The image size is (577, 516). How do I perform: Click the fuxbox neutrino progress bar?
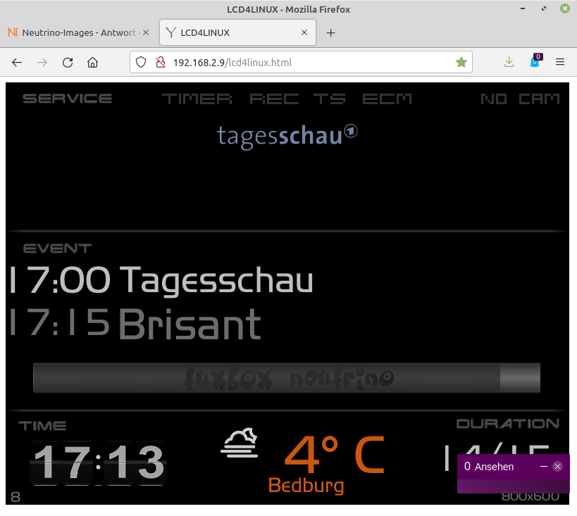(286, 378)
